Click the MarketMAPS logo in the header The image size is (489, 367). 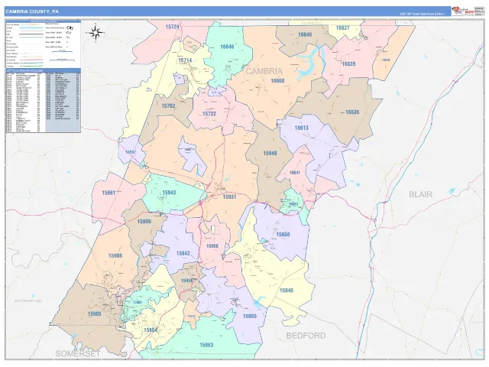(x=463, y=11)
